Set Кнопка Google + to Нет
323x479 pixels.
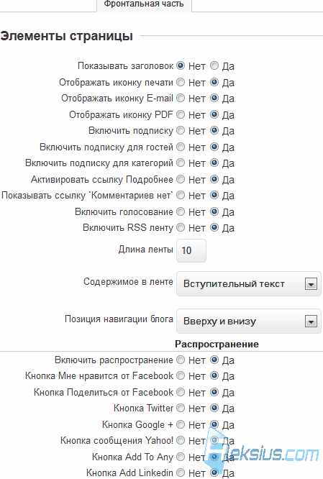[x=181, y=424]
